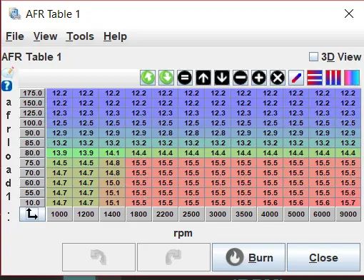Click the AFR Table window title icon
This screenshot has height=280, width=364.
pyautogui.click(x=15, y=14)
